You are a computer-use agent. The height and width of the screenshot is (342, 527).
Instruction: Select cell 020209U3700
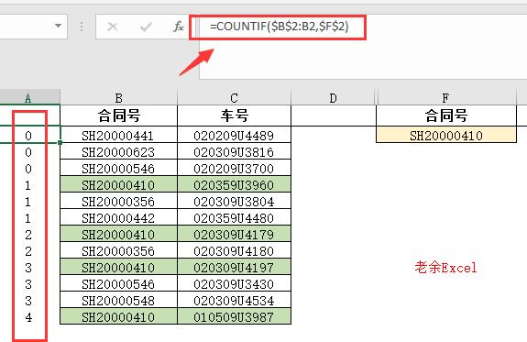(x=235, y=169)
